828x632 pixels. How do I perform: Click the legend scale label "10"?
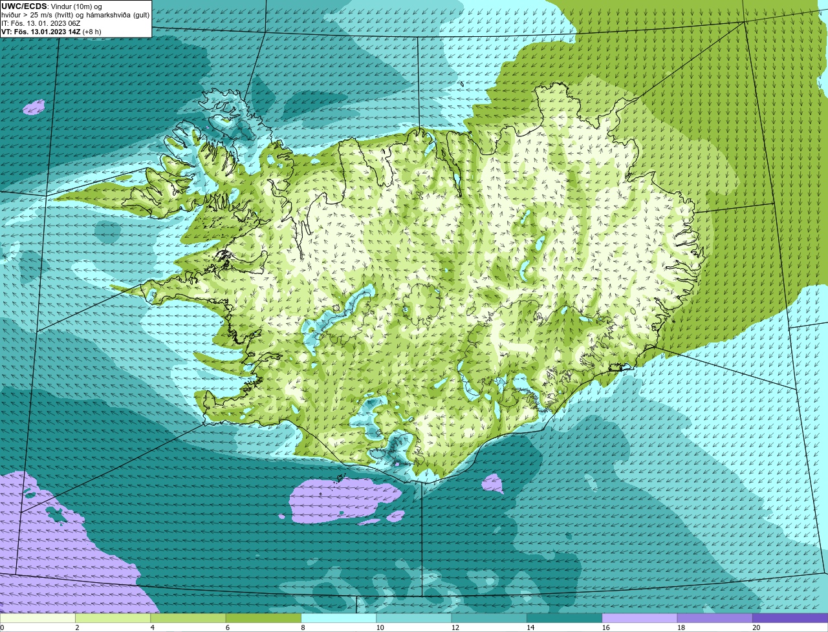380,627
